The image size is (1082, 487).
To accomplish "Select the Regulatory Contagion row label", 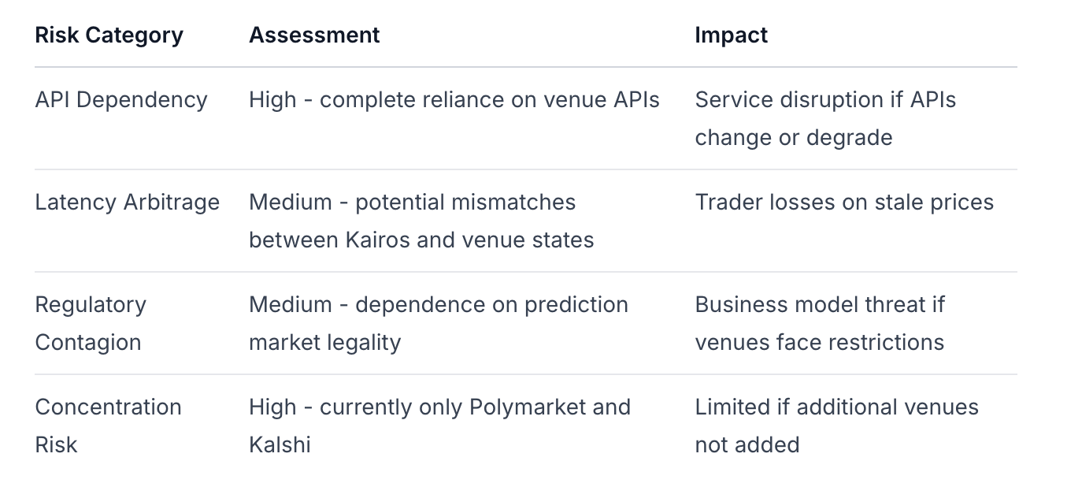I will [x=91, y=323].
